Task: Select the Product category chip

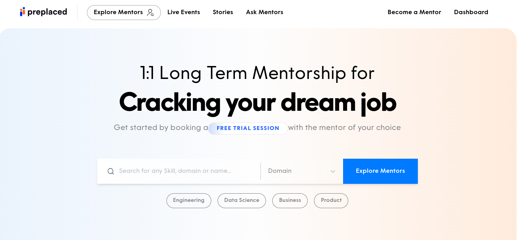Action: (x=331, y=201)
